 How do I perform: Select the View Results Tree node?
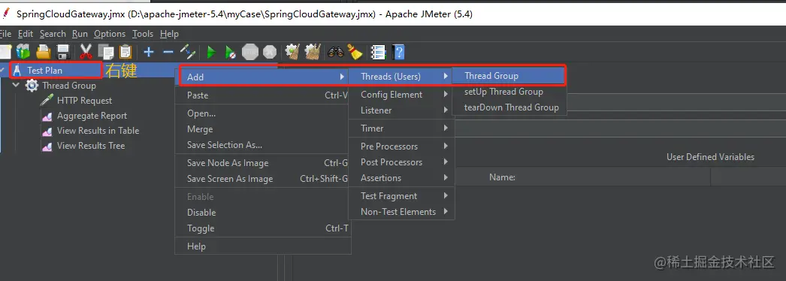click(x=91, y=146)
